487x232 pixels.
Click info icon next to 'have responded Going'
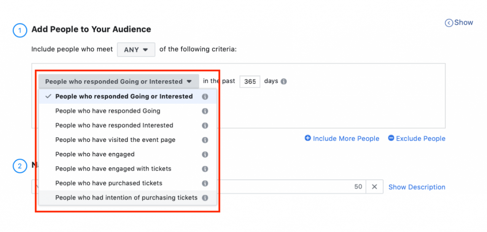tap(205, 111)
